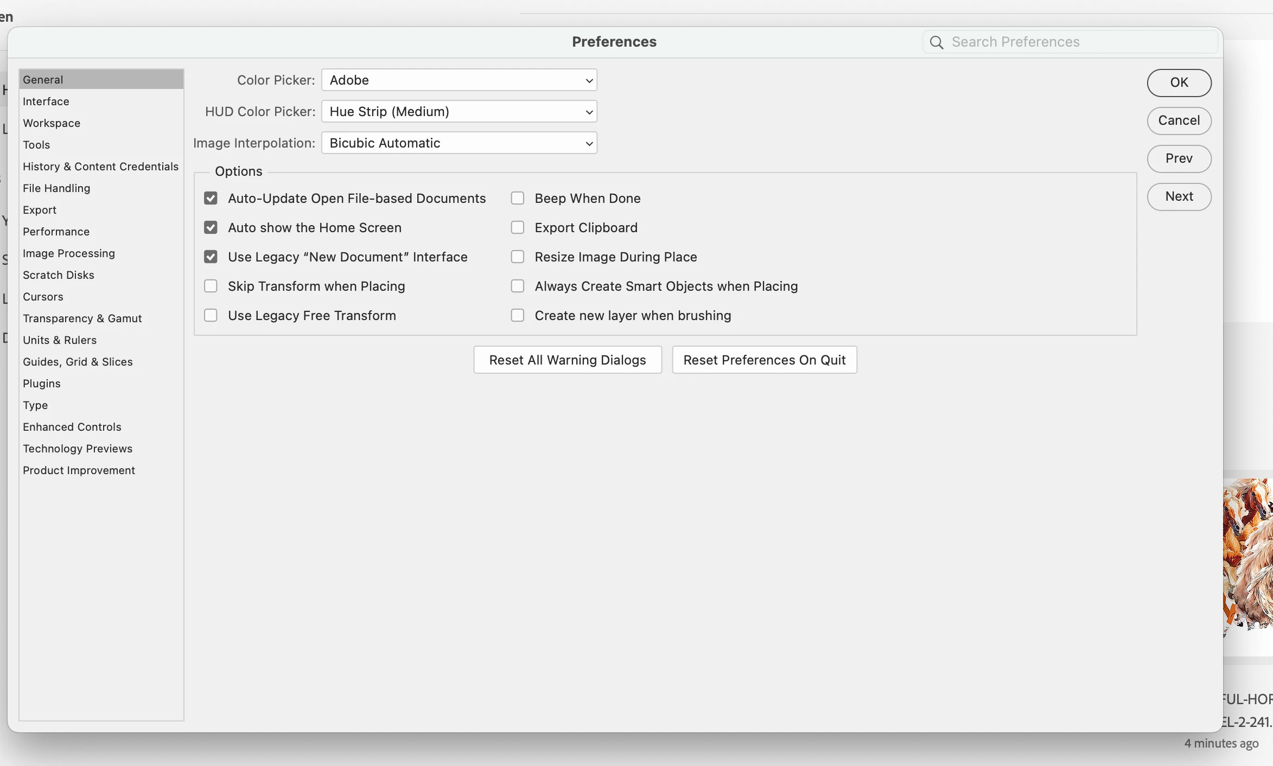Select Scratch Disks category
Screen dimensions: 1273x766
(59, 275)
